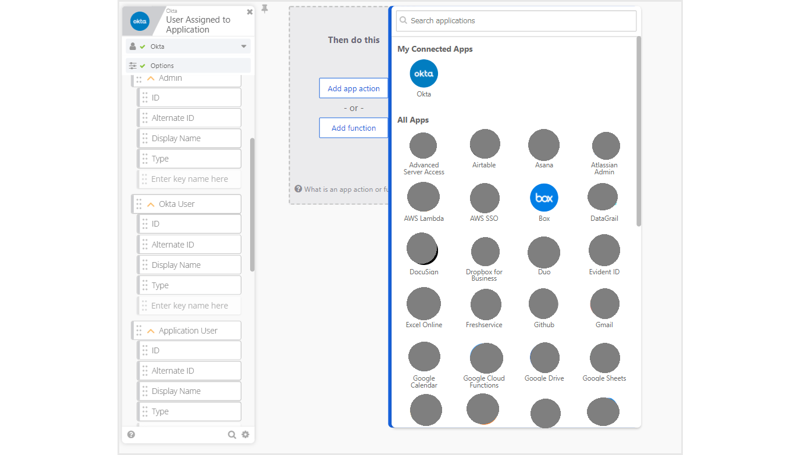The height and width of the screenshot is (455, 801).
Task: Open the Okta connection dropdown
Action: (244, 46)
